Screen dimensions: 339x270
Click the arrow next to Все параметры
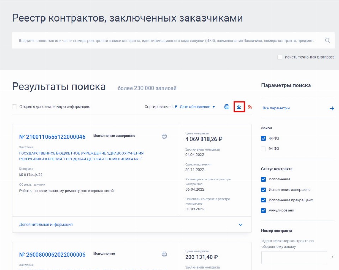(332, 108)
